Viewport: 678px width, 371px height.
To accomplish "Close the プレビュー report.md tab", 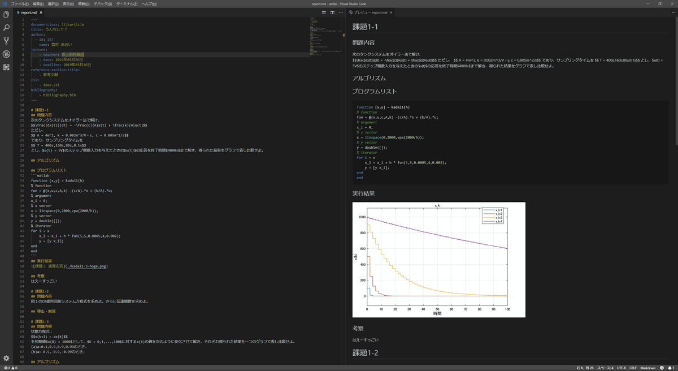I will [392, 12].
